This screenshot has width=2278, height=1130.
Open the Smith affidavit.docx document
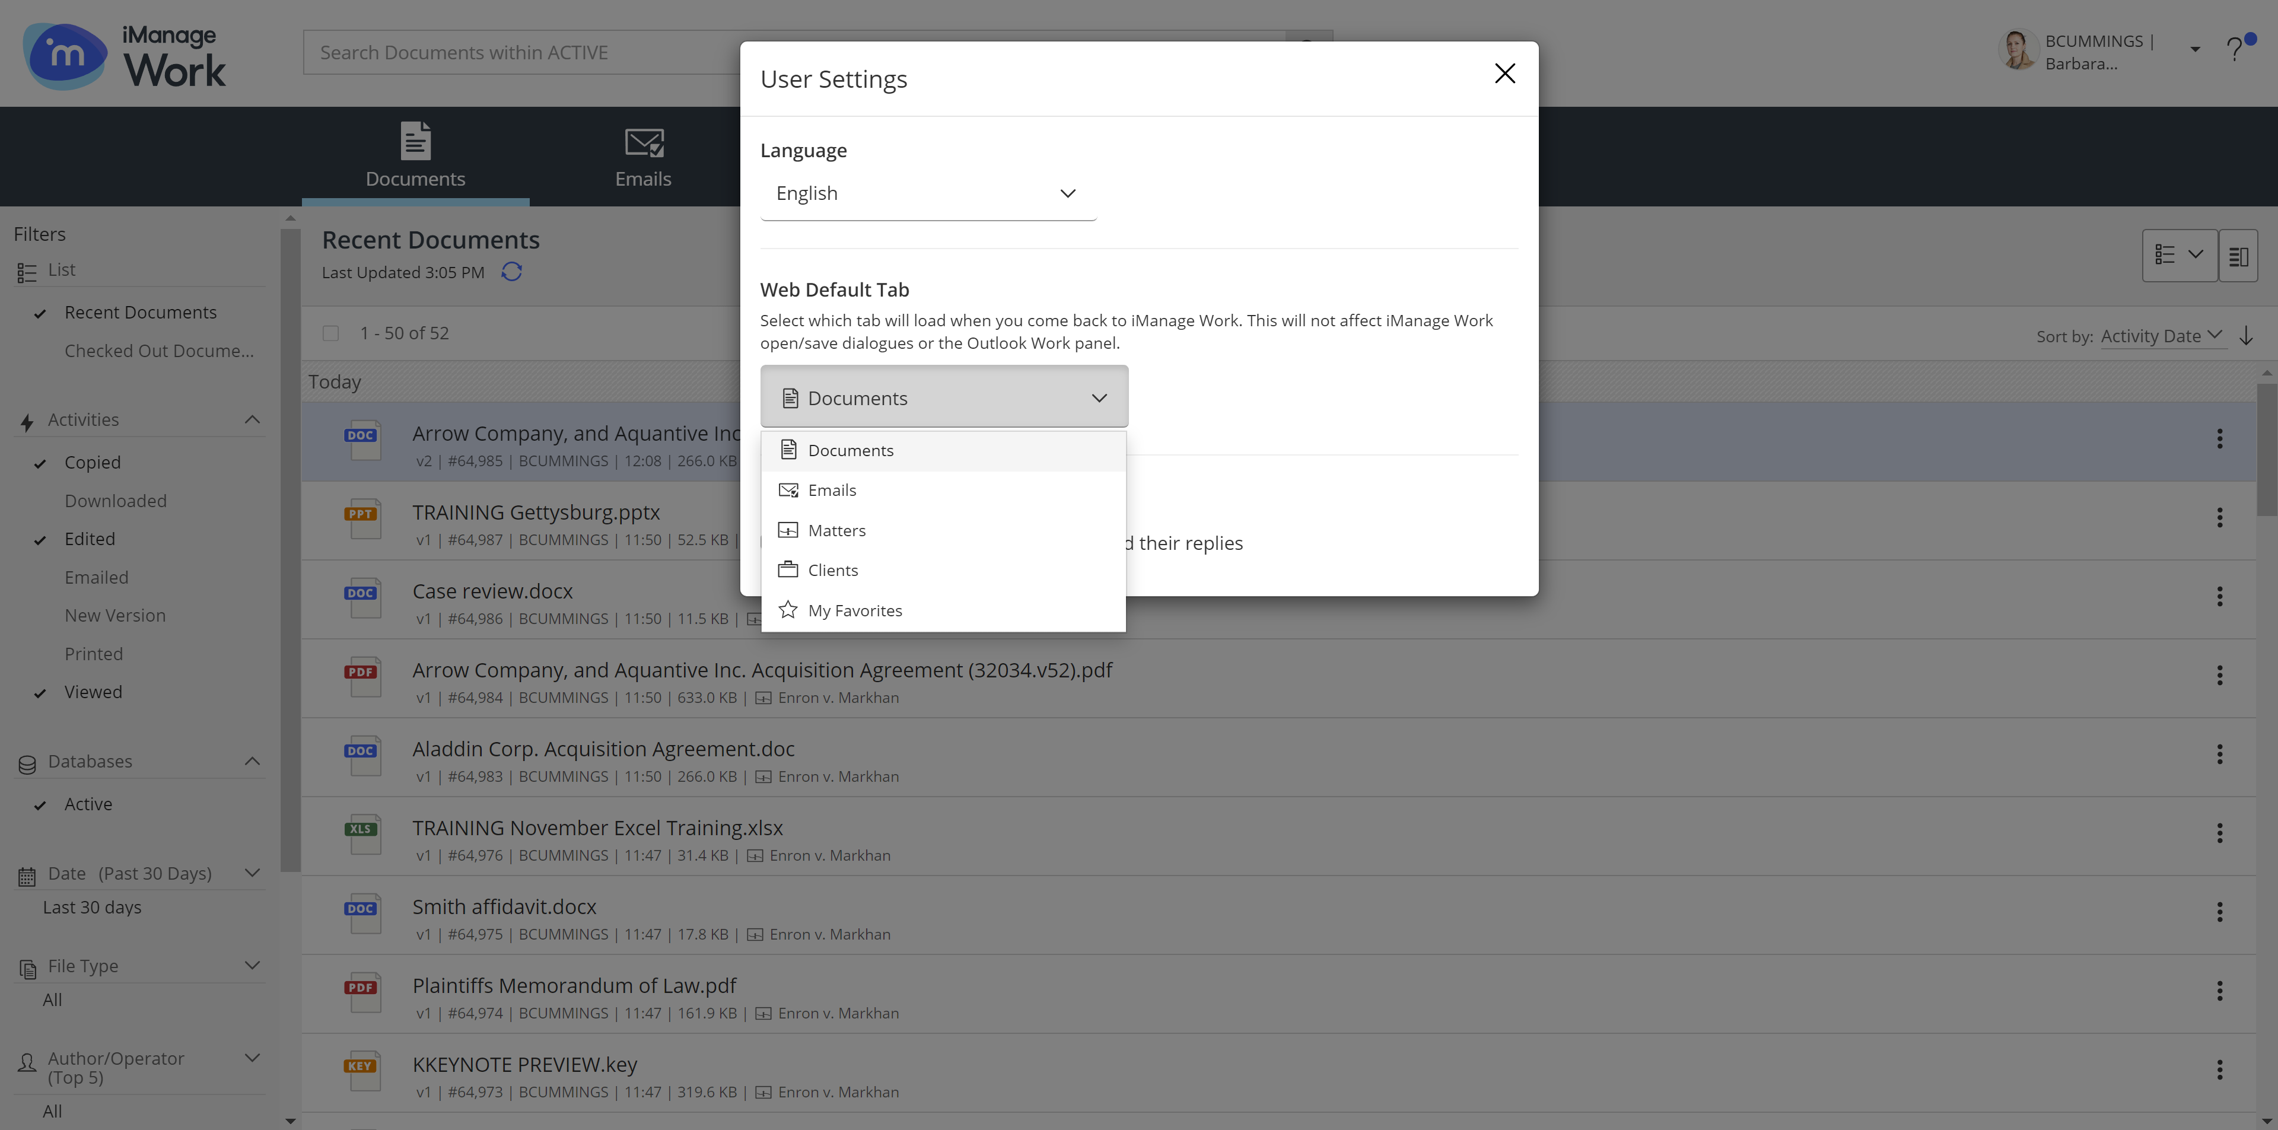[504, 907]
